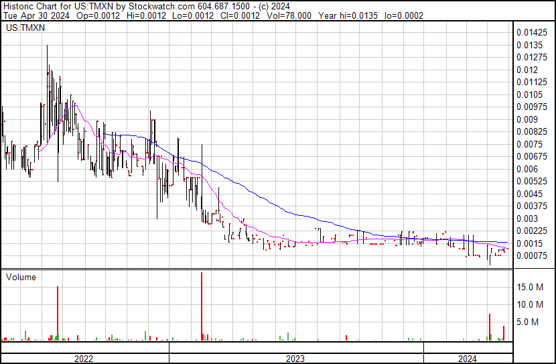Select the 10.0 M volume axis label

click(530, 304)
